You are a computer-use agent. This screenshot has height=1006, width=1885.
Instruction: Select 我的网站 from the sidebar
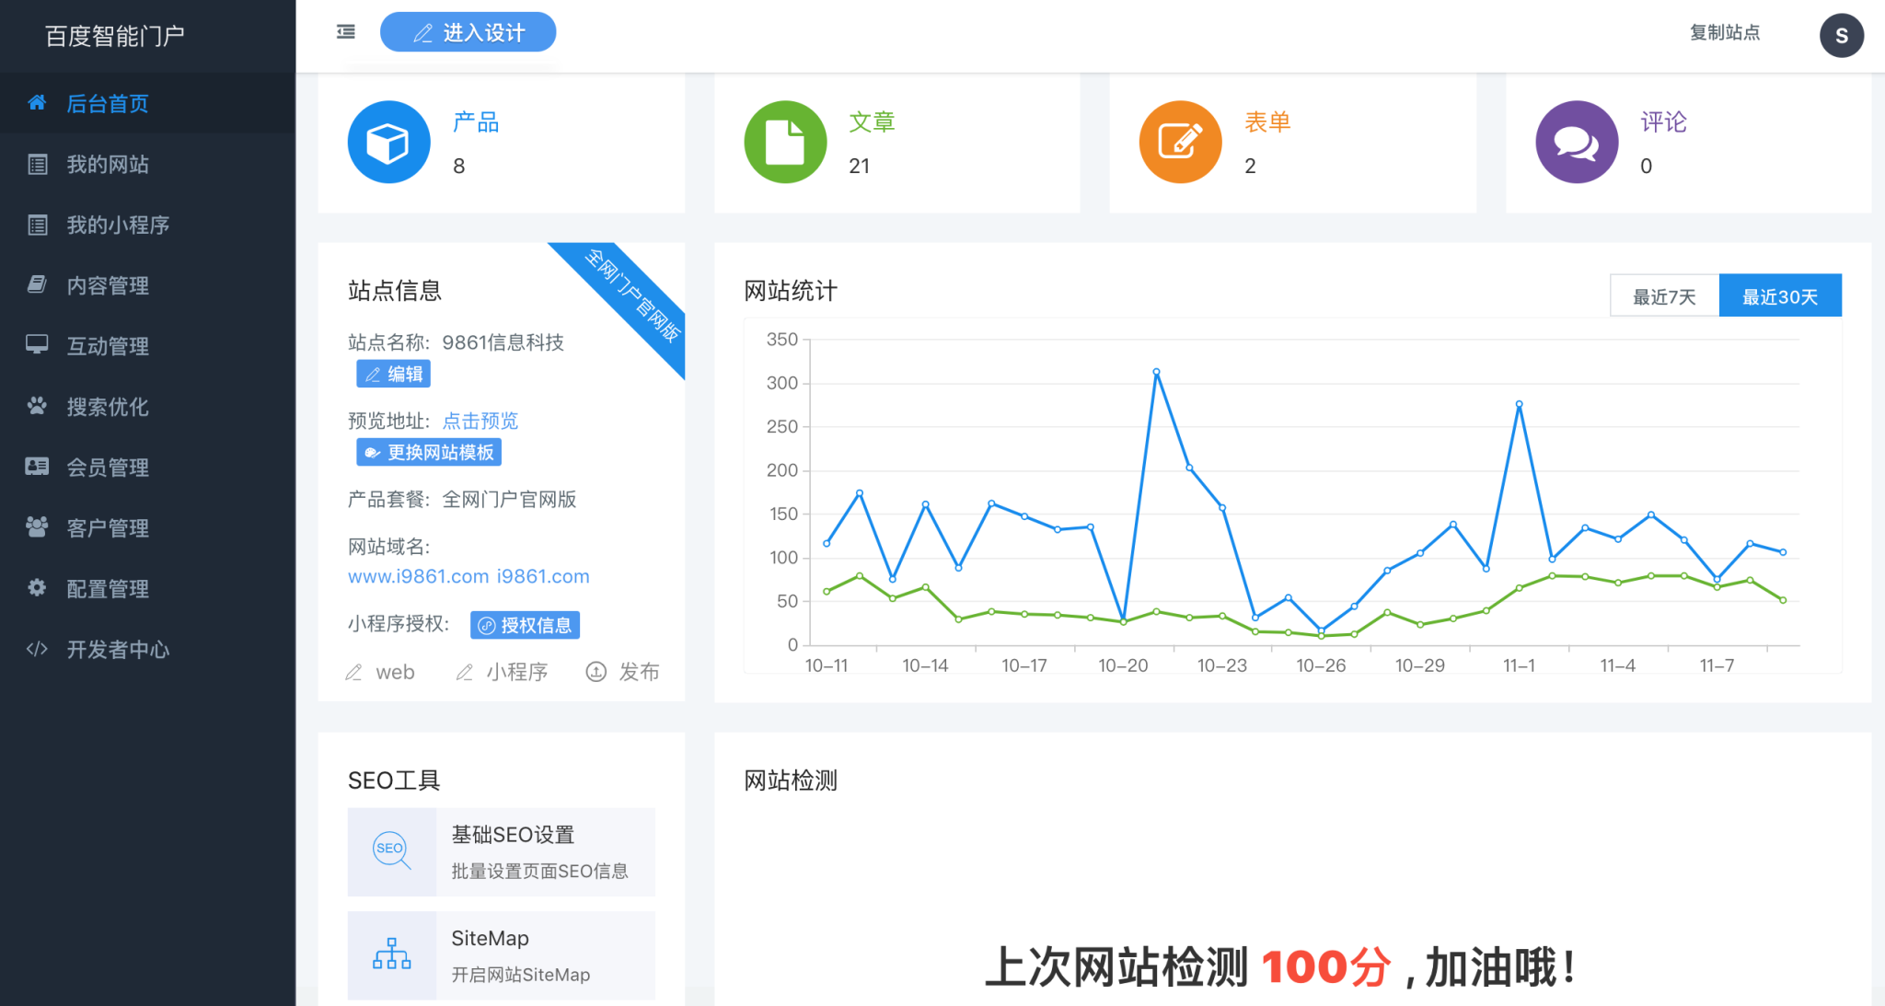click(x=108, y=164)
